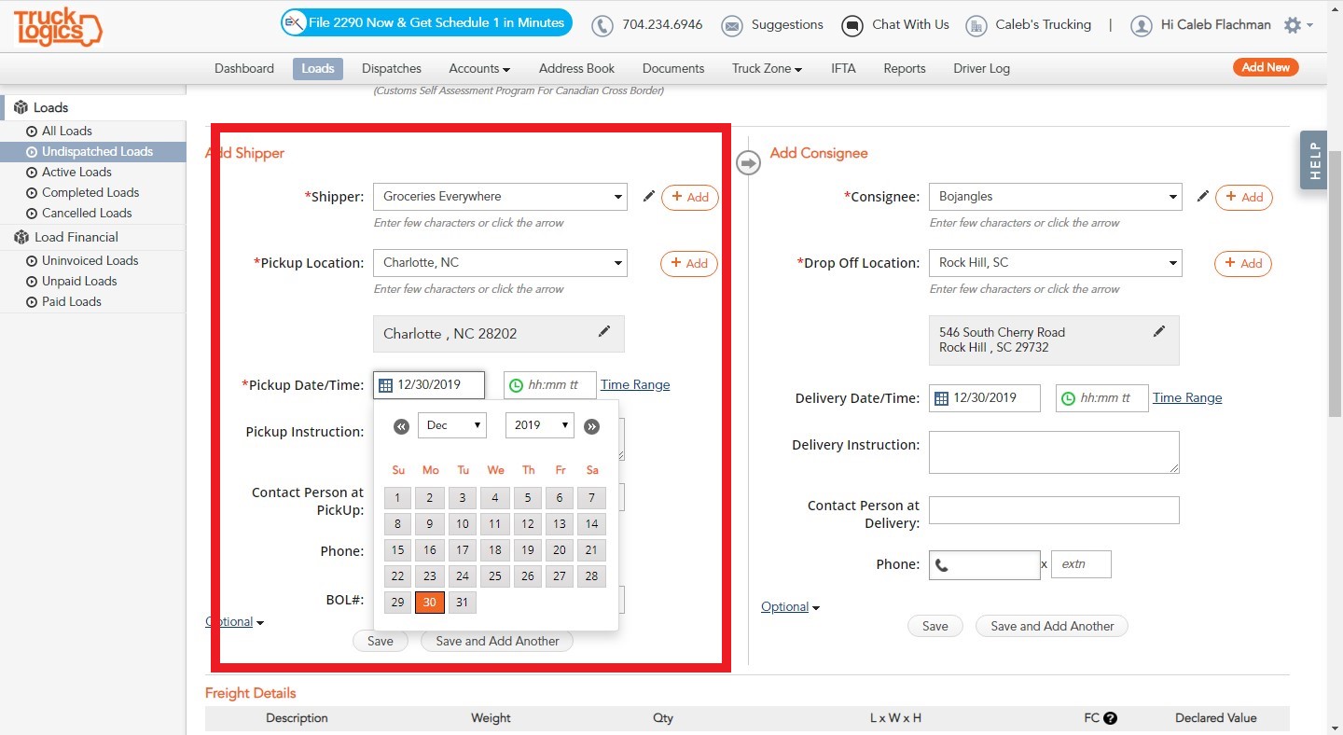
Task: Click the Delivery Instruction text area
Action: pyautogui.click(x=1054, y=452)
